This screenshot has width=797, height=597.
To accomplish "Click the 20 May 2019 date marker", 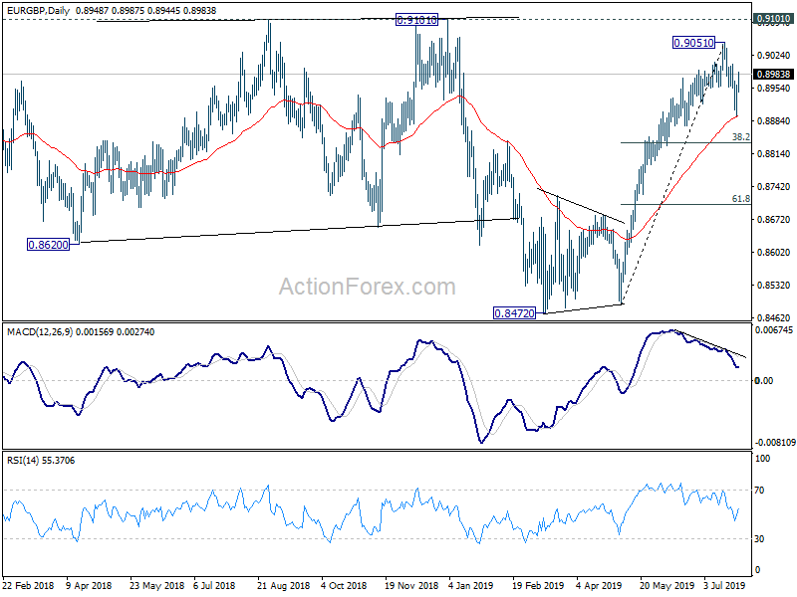I will coord(666,585).
